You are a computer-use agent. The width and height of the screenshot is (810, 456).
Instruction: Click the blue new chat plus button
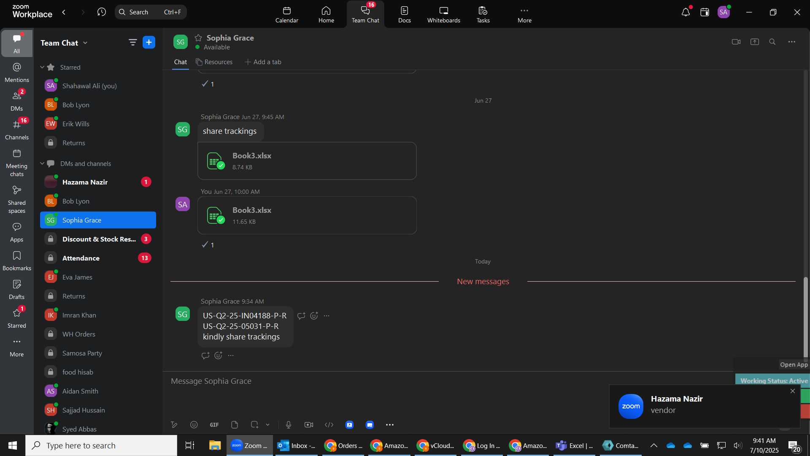[149, 42]
